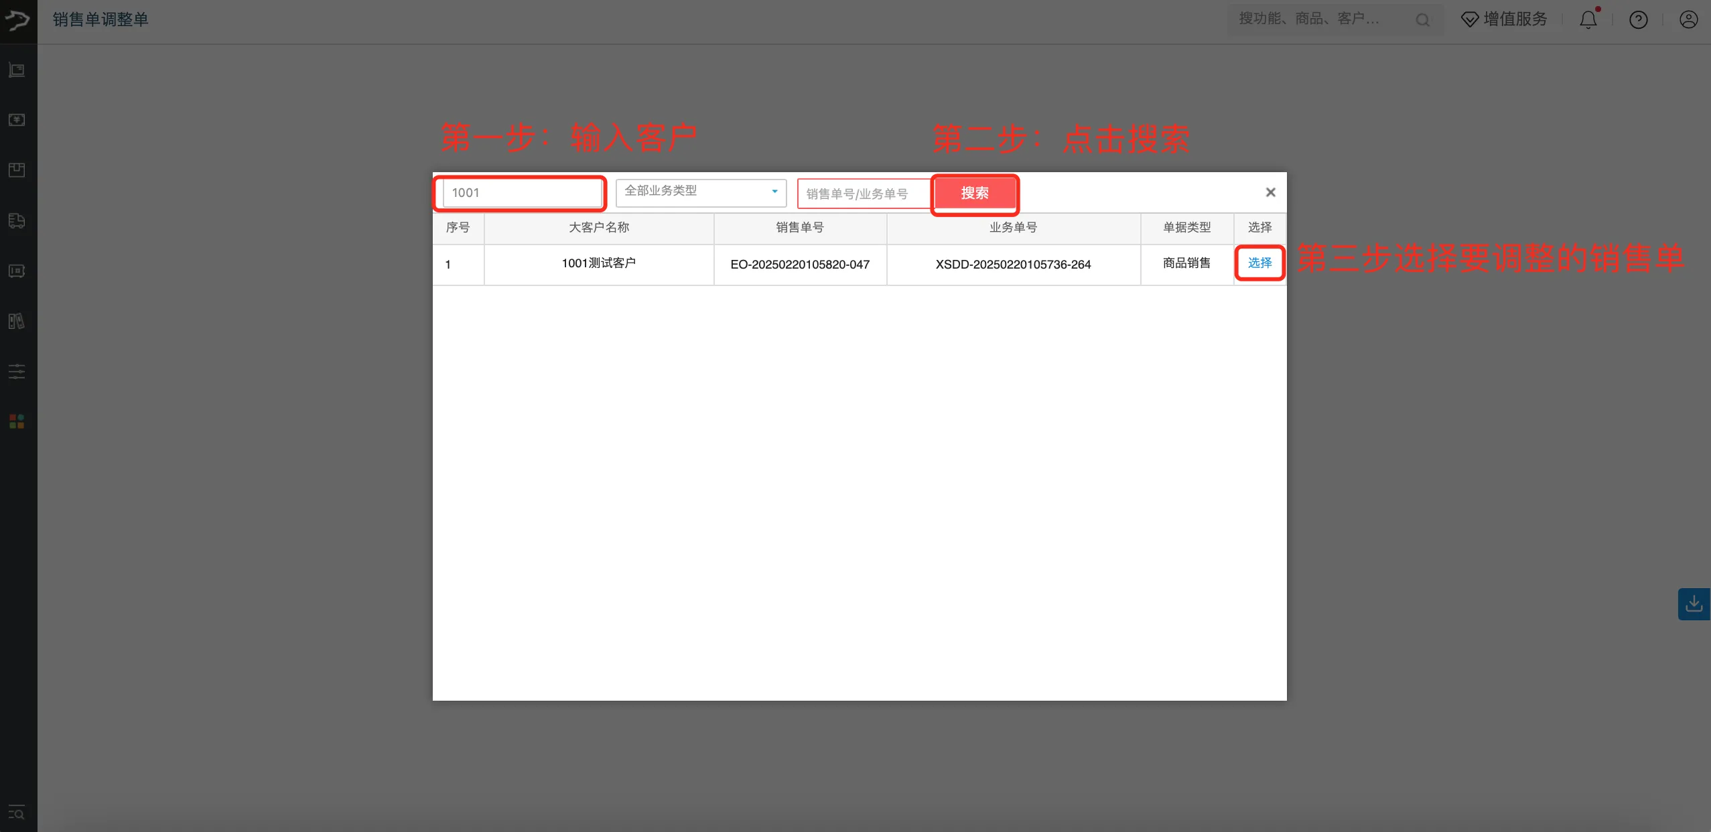Open the delivery truck sidebar icon
This screenshot has height=832, width=1711.
[17, 220]
